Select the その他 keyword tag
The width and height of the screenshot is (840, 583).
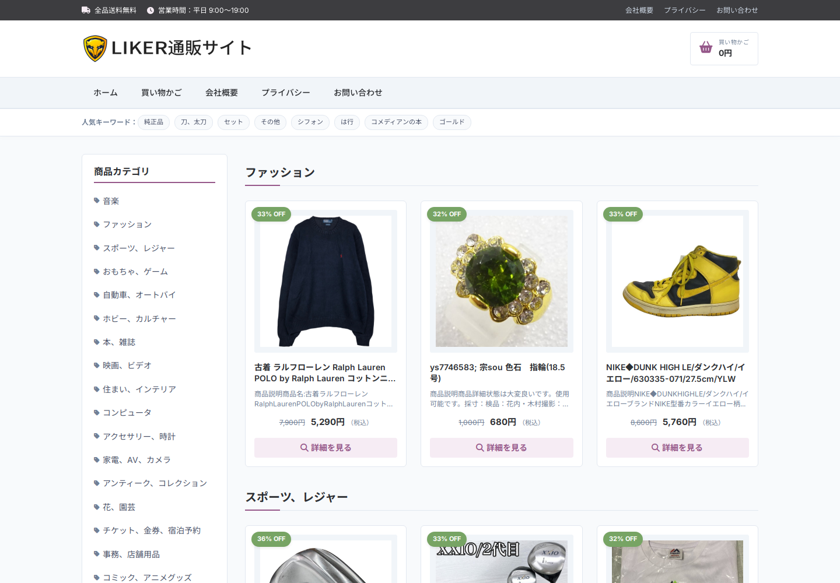270,122
